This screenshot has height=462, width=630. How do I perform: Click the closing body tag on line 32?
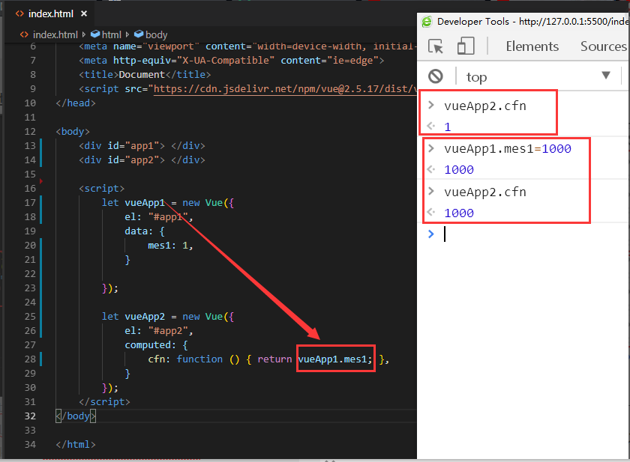click(x=76, y=416)
